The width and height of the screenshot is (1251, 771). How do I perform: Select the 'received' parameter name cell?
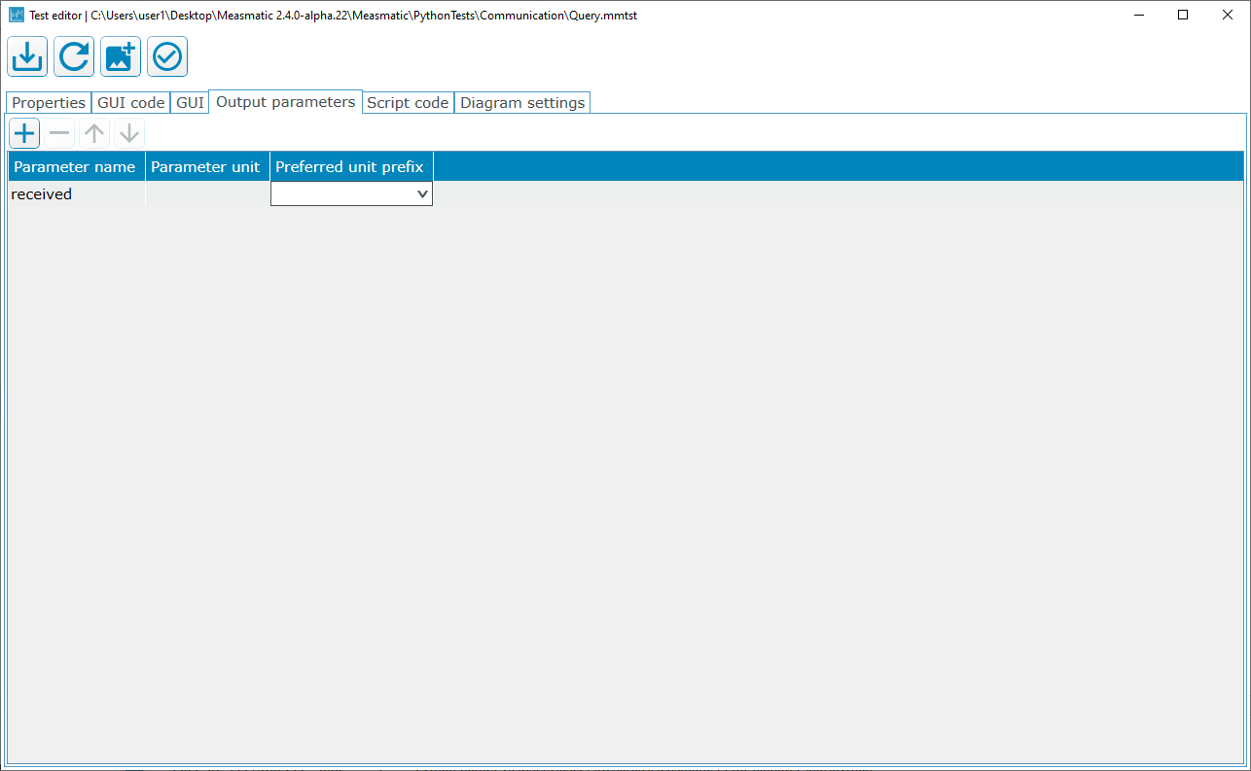pyautogui.click(x=76, y=193)
